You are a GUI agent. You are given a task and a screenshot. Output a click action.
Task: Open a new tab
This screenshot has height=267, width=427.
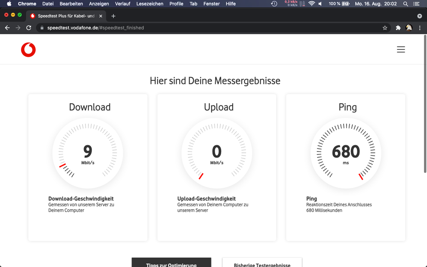pyautogui.click(x=113, y=16)
